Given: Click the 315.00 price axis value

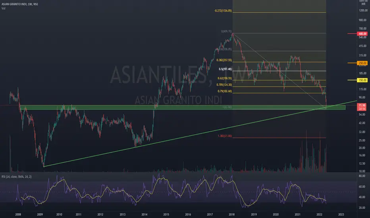Looking at the screenshot, I should (363, 55).
